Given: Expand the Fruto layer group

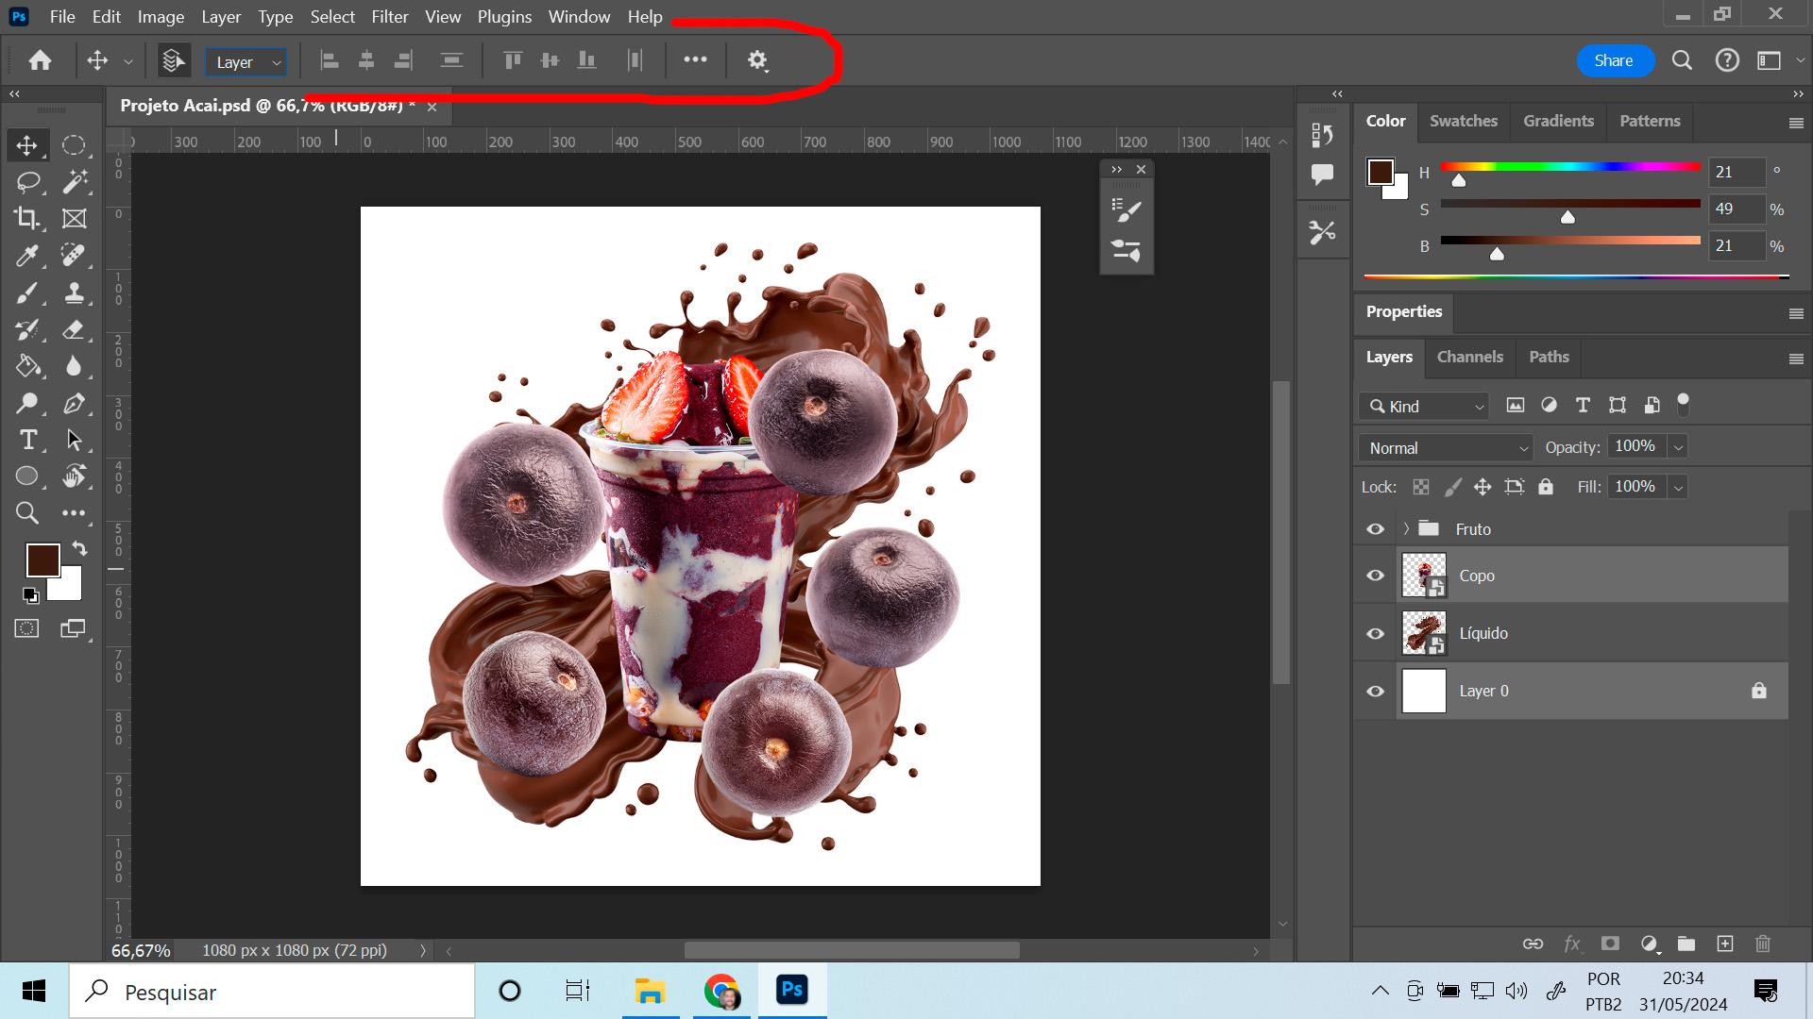Looking at the screenshot, I should click(1404, 528).
